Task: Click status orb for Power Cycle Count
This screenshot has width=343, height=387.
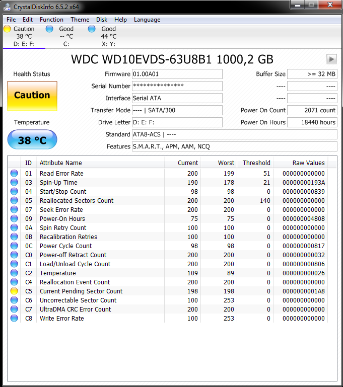Action: [x=14, y=246]
